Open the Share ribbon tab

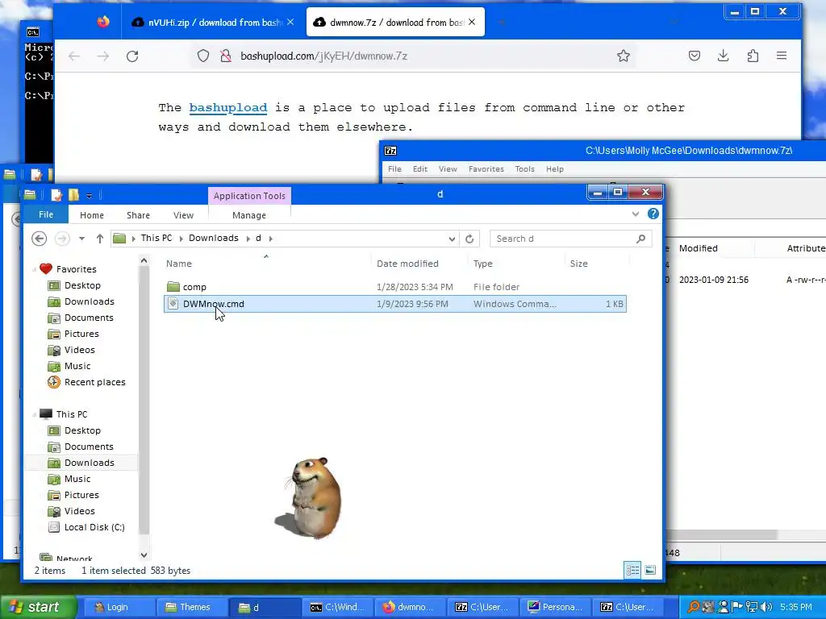[138, 215]
